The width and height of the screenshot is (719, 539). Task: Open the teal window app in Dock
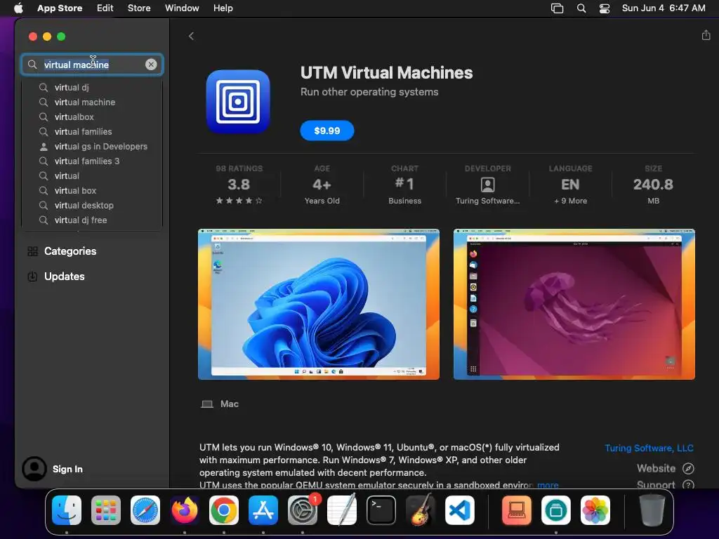tap(556, 510)
